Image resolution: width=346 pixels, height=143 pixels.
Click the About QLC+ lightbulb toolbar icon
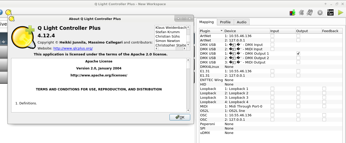click(x=9, y=12)
